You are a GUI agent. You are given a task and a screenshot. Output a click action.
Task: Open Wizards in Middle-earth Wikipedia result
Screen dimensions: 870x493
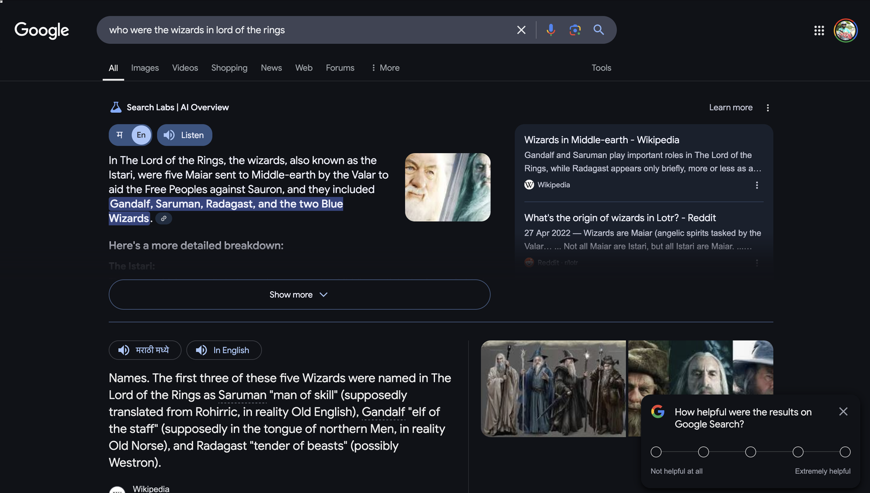click(x=602, y=140)
